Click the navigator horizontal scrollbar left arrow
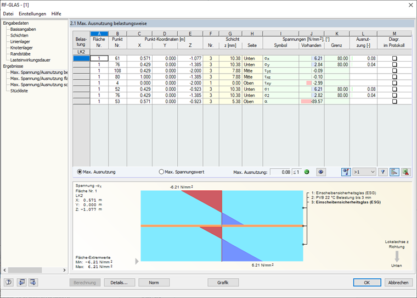 [4, 270]
